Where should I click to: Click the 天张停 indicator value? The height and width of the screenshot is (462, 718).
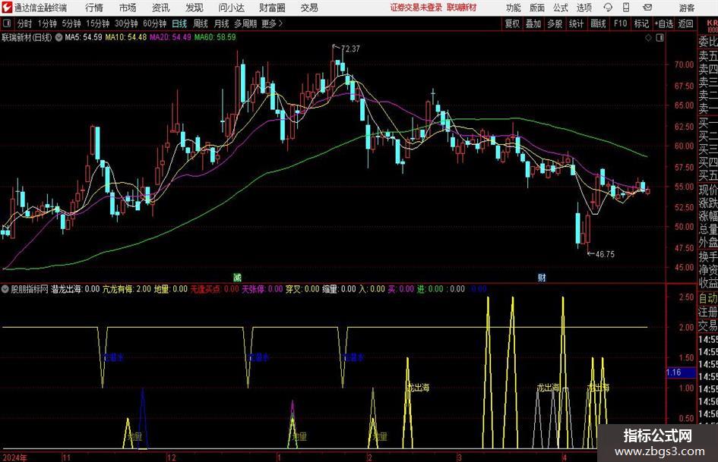[262, 289]
